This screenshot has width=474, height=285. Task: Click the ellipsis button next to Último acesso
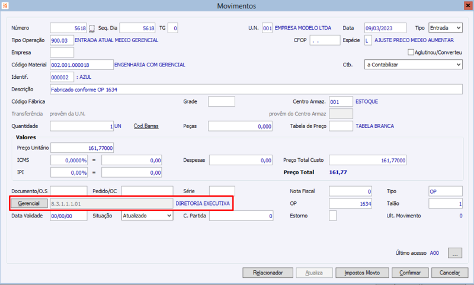455,253
